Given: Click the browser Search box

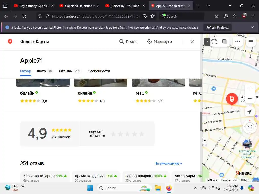Looking at the screenshot, I should [182, 16].
